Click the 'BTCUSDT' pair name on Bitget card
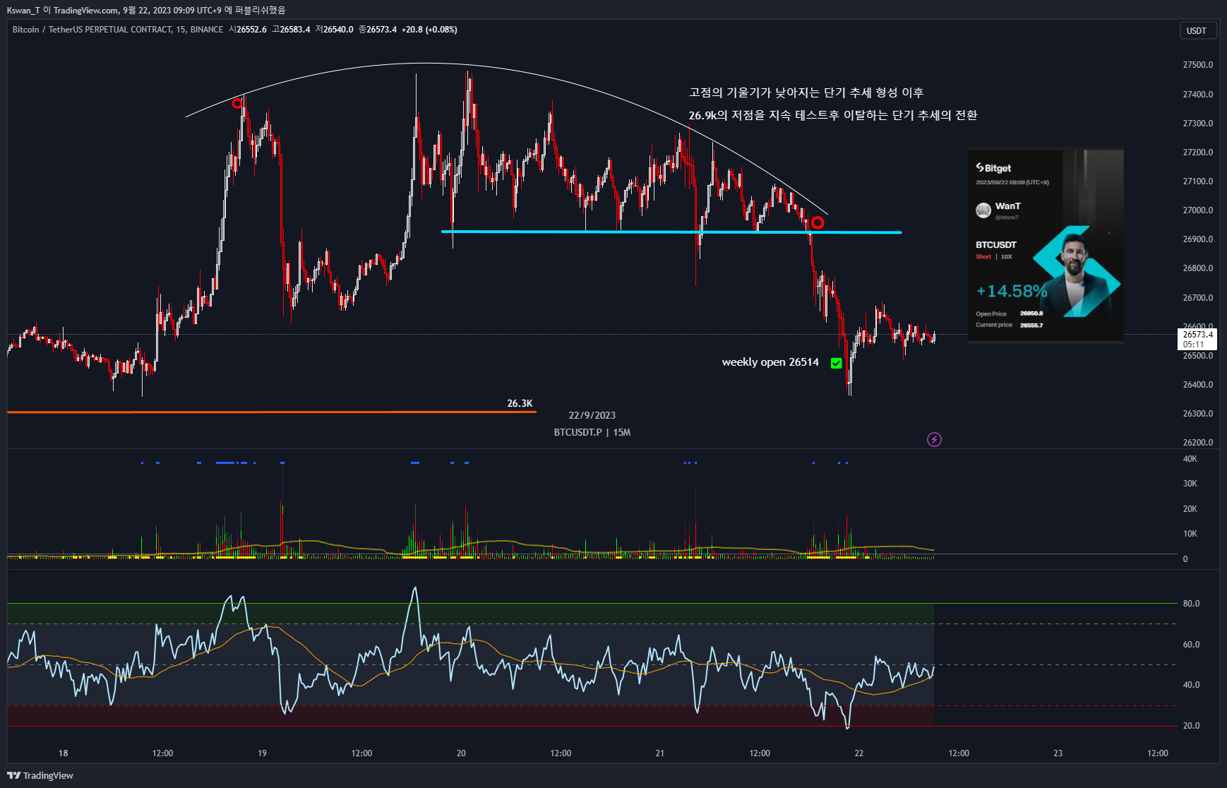Screen dimensions: 1227x788 [x=996, y=245]
